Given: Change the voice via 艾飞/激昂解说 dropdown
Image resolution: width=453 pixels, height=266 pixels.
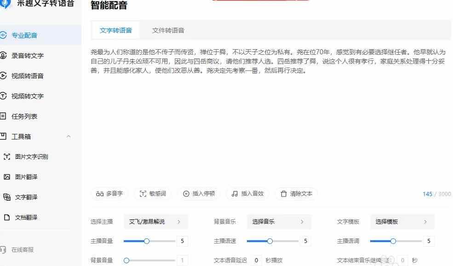Looking at the screenshot, I should point(155,221).
